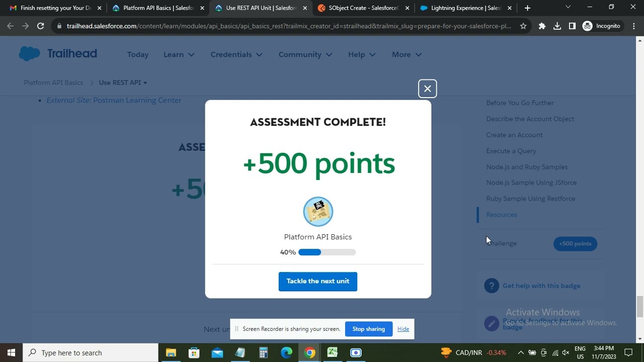The height and width of the screenshot is (362, 644).
Task: Open the screen recorder taskbar app
Action: coord(356,352)
